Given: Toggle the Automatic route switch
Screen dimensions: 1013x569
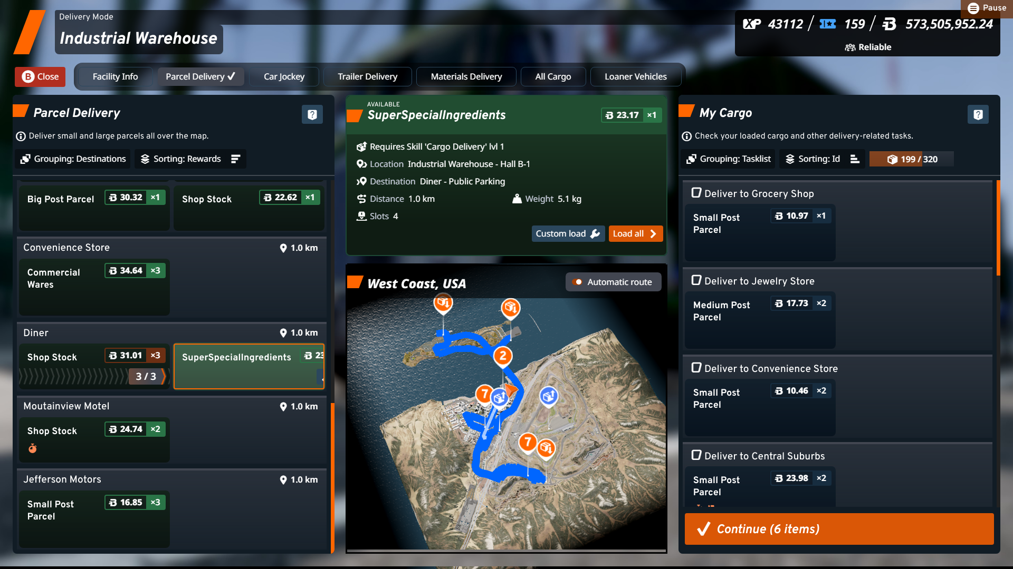Looking at the screenshot, I should [578, 282].
